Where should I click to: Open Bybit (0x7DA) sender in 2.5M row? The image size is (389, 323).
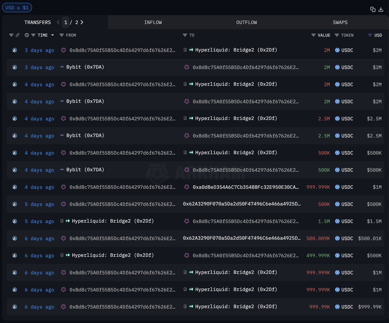[x=85, y=135]
